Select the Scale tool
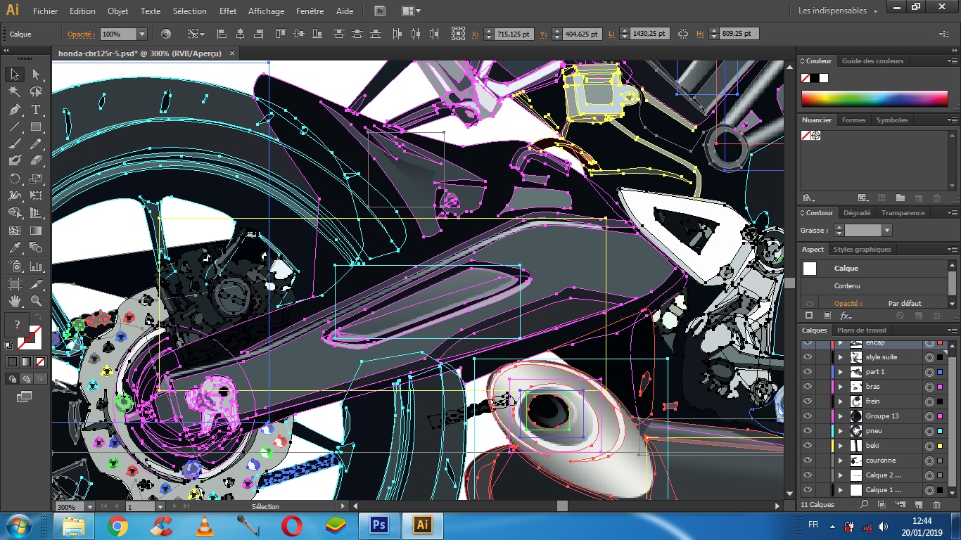 [36, 179]
